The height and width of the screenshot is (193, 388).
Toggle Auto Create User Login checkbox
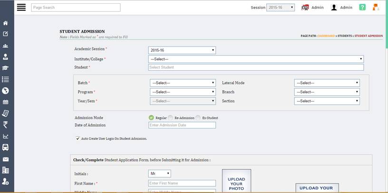78,138
